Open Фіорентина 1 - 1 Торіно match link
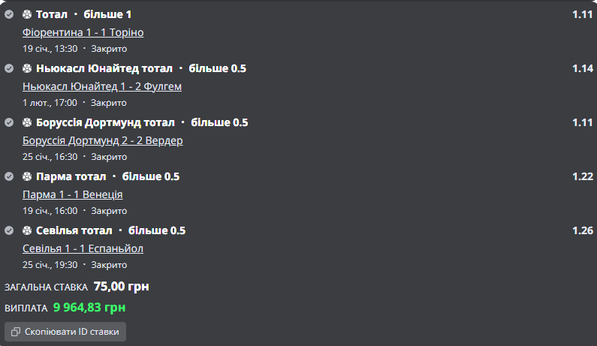Viewport: 597px width, 346px height. [x=83, y=33]
